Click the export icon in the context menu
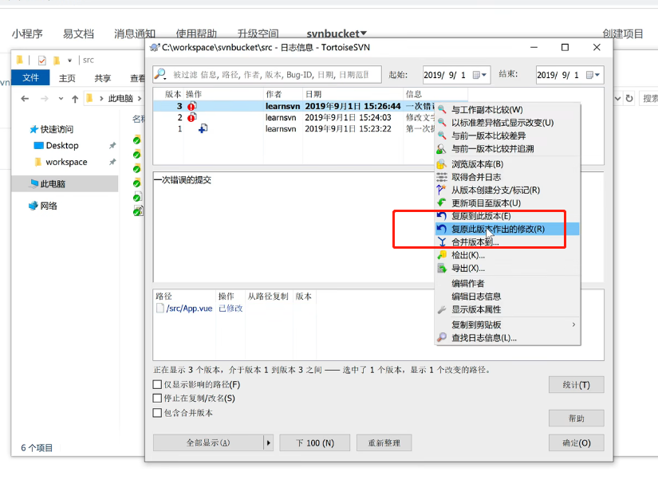The height and width of the screenshot is (499, 658). 442,268
